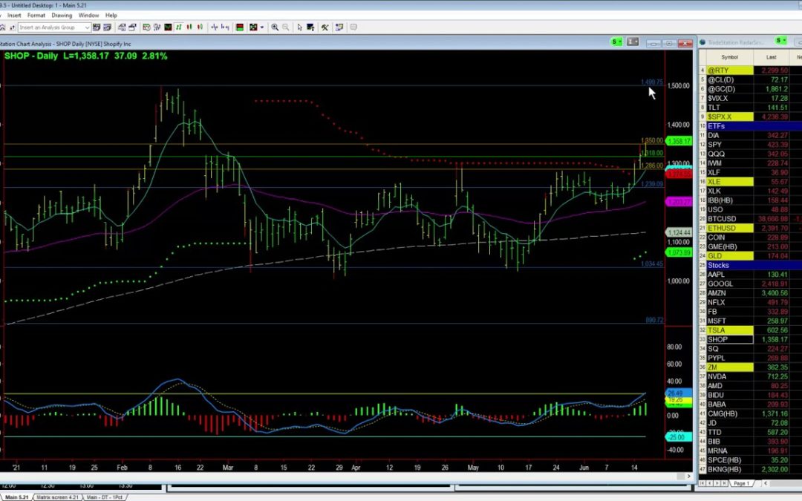The image size is (802, 501).
Task: Click the first-page arrow in RadarScreen pager
Action: (702, 483)
